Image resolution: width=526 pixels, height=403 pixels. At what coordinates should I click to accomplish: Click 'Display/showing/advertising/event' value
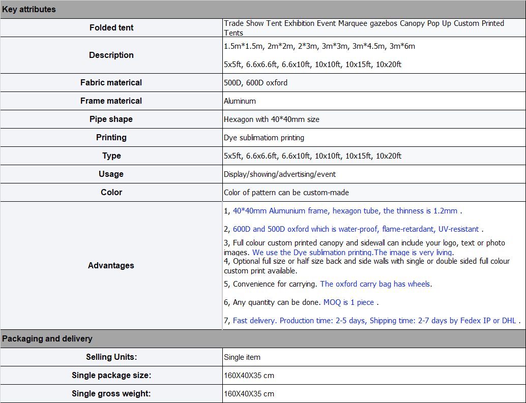click(x=280, y=174)
